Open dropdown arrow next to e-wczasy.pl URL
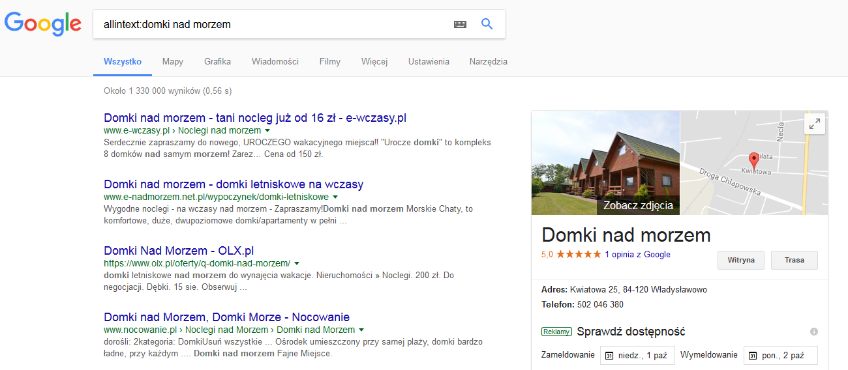The width and height of the screenshot is (848, 370). pyautogui.click(x=267, y=131)
